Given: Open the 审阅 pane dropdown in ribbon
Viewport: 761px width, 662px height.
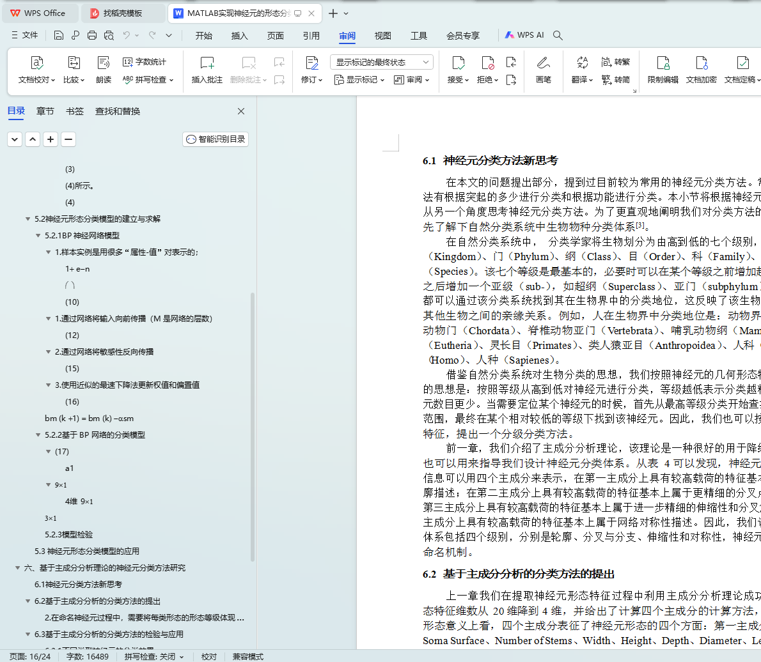Looking at the screenshot, I should coord(412,80).
